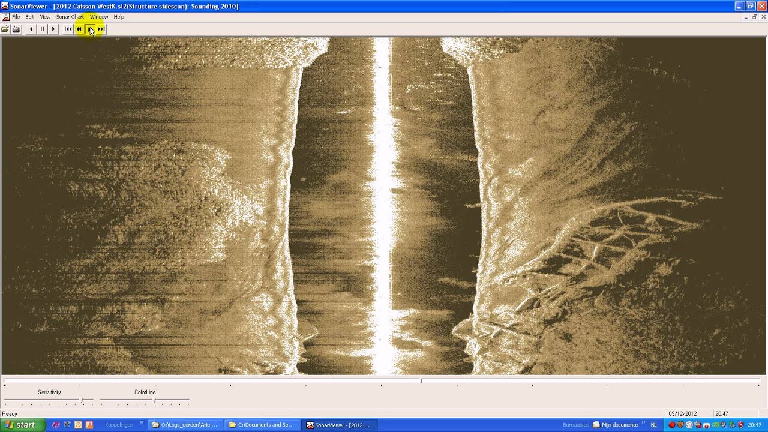Open the File menu
The image size is (768, 432).
tap(16, 17)
